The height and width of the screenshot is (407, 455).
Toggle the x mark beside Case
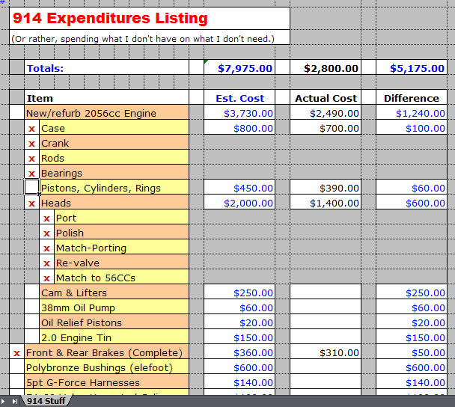coord(32,128)
